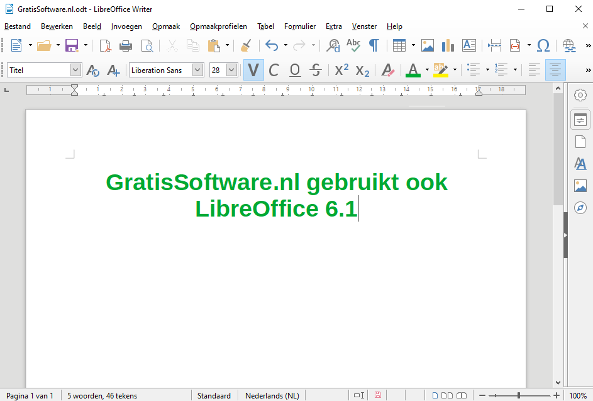Viewport: 593px width, 401px height.
Task: Click the Save document icon
Action: (x=72, y=45)
